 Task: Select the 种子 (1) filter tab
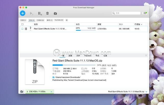(50, 20)
